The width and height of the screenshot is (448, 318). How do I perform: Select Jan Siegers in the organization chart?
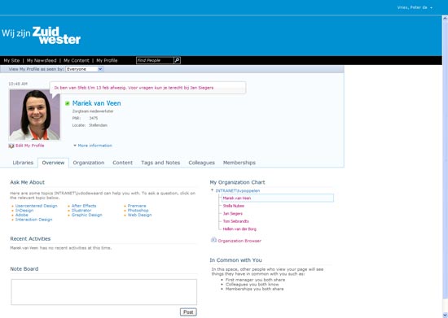tap(233, 213)
